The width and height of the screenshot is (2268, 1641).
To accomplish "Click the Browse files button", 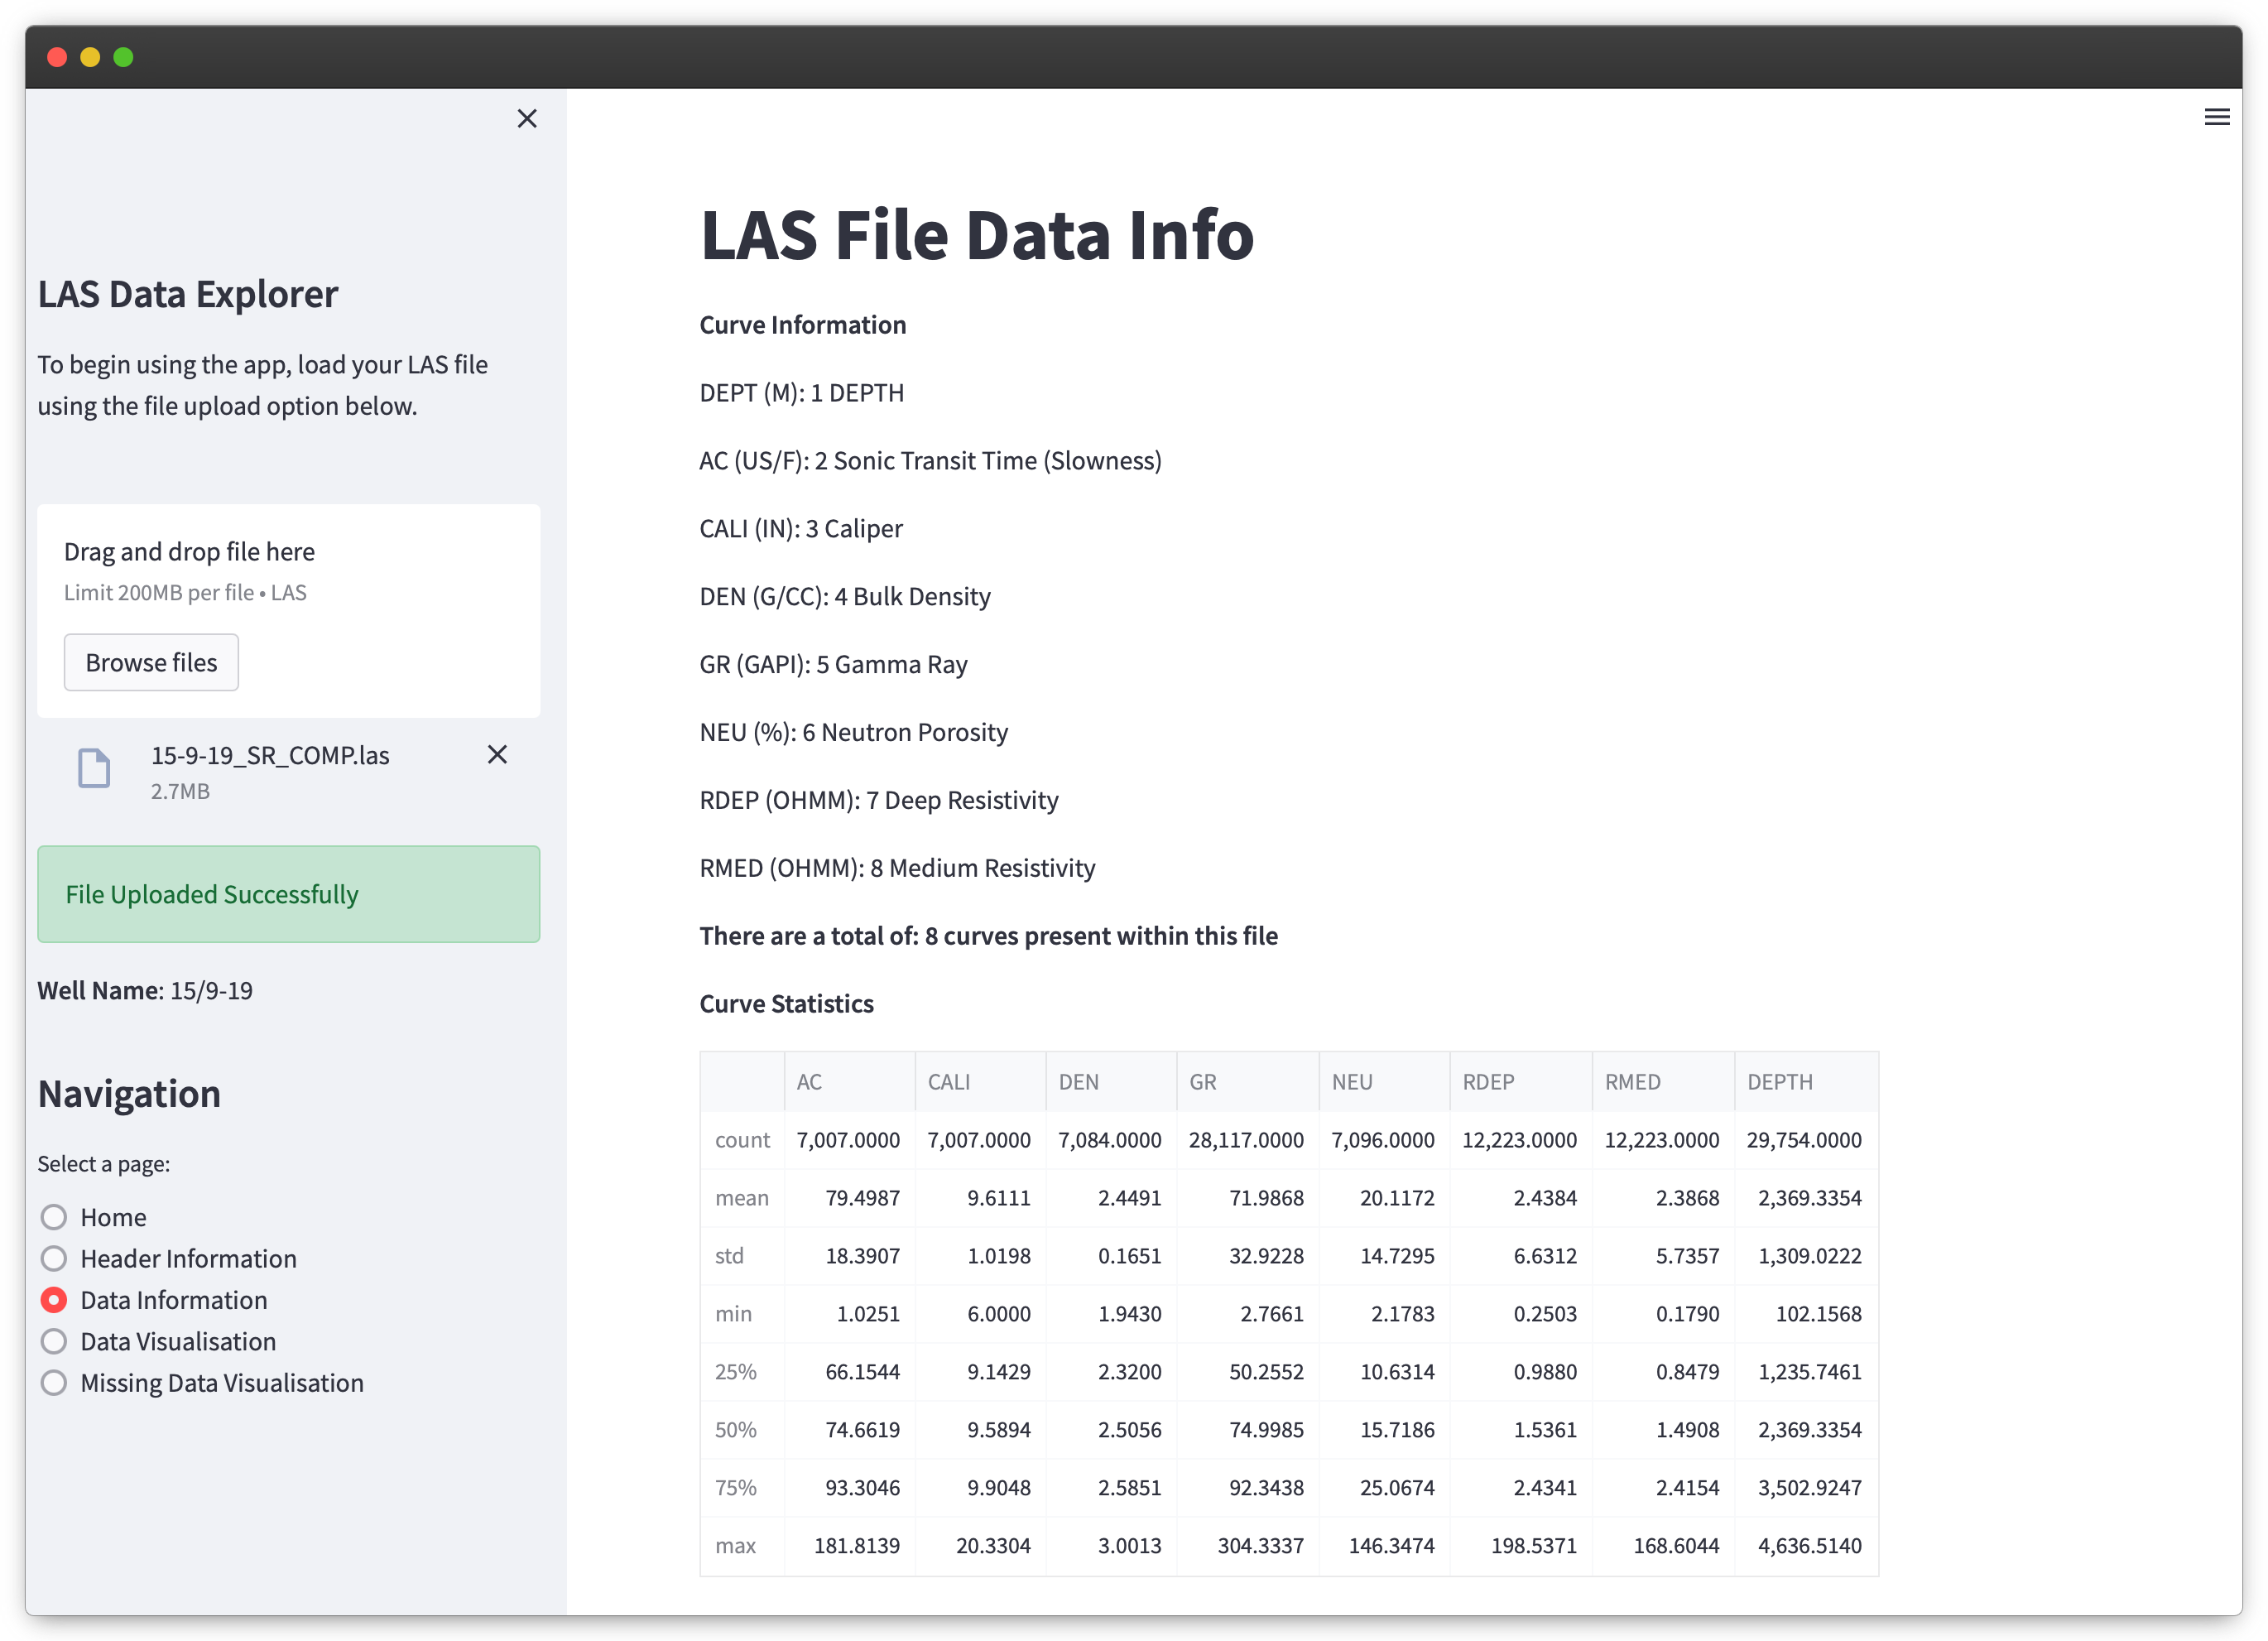I will click(151, 662).
